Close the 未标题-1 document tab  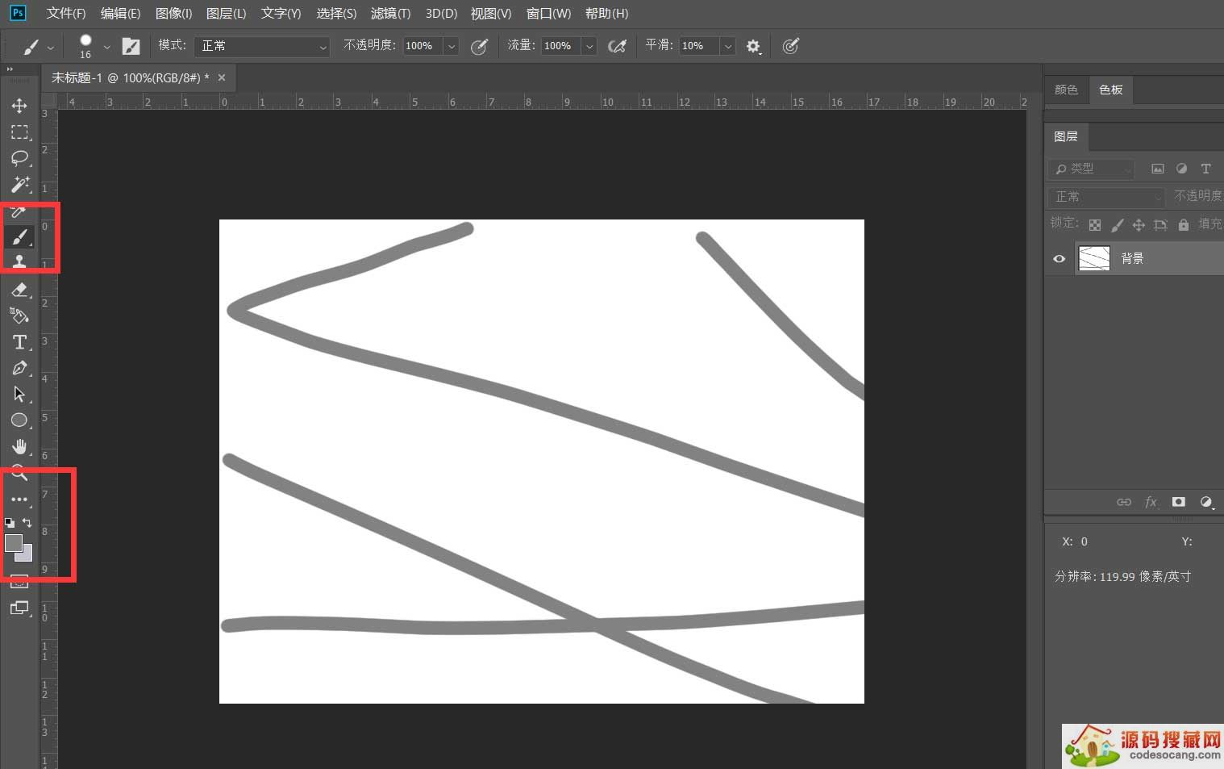222,77
